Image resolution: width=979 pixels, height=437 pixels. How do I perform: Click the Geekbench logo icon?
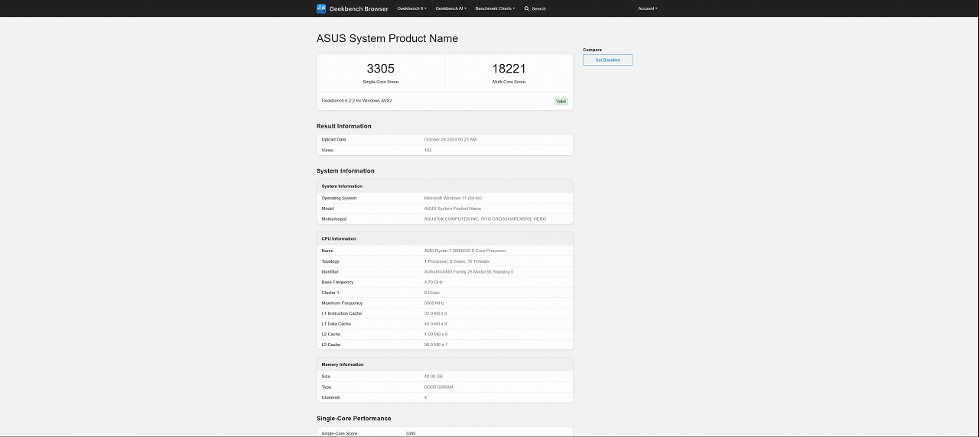(321, 8)
